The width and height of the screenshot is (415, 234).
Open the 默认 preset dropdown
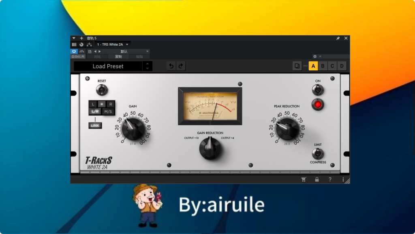[x=126, y=51]
